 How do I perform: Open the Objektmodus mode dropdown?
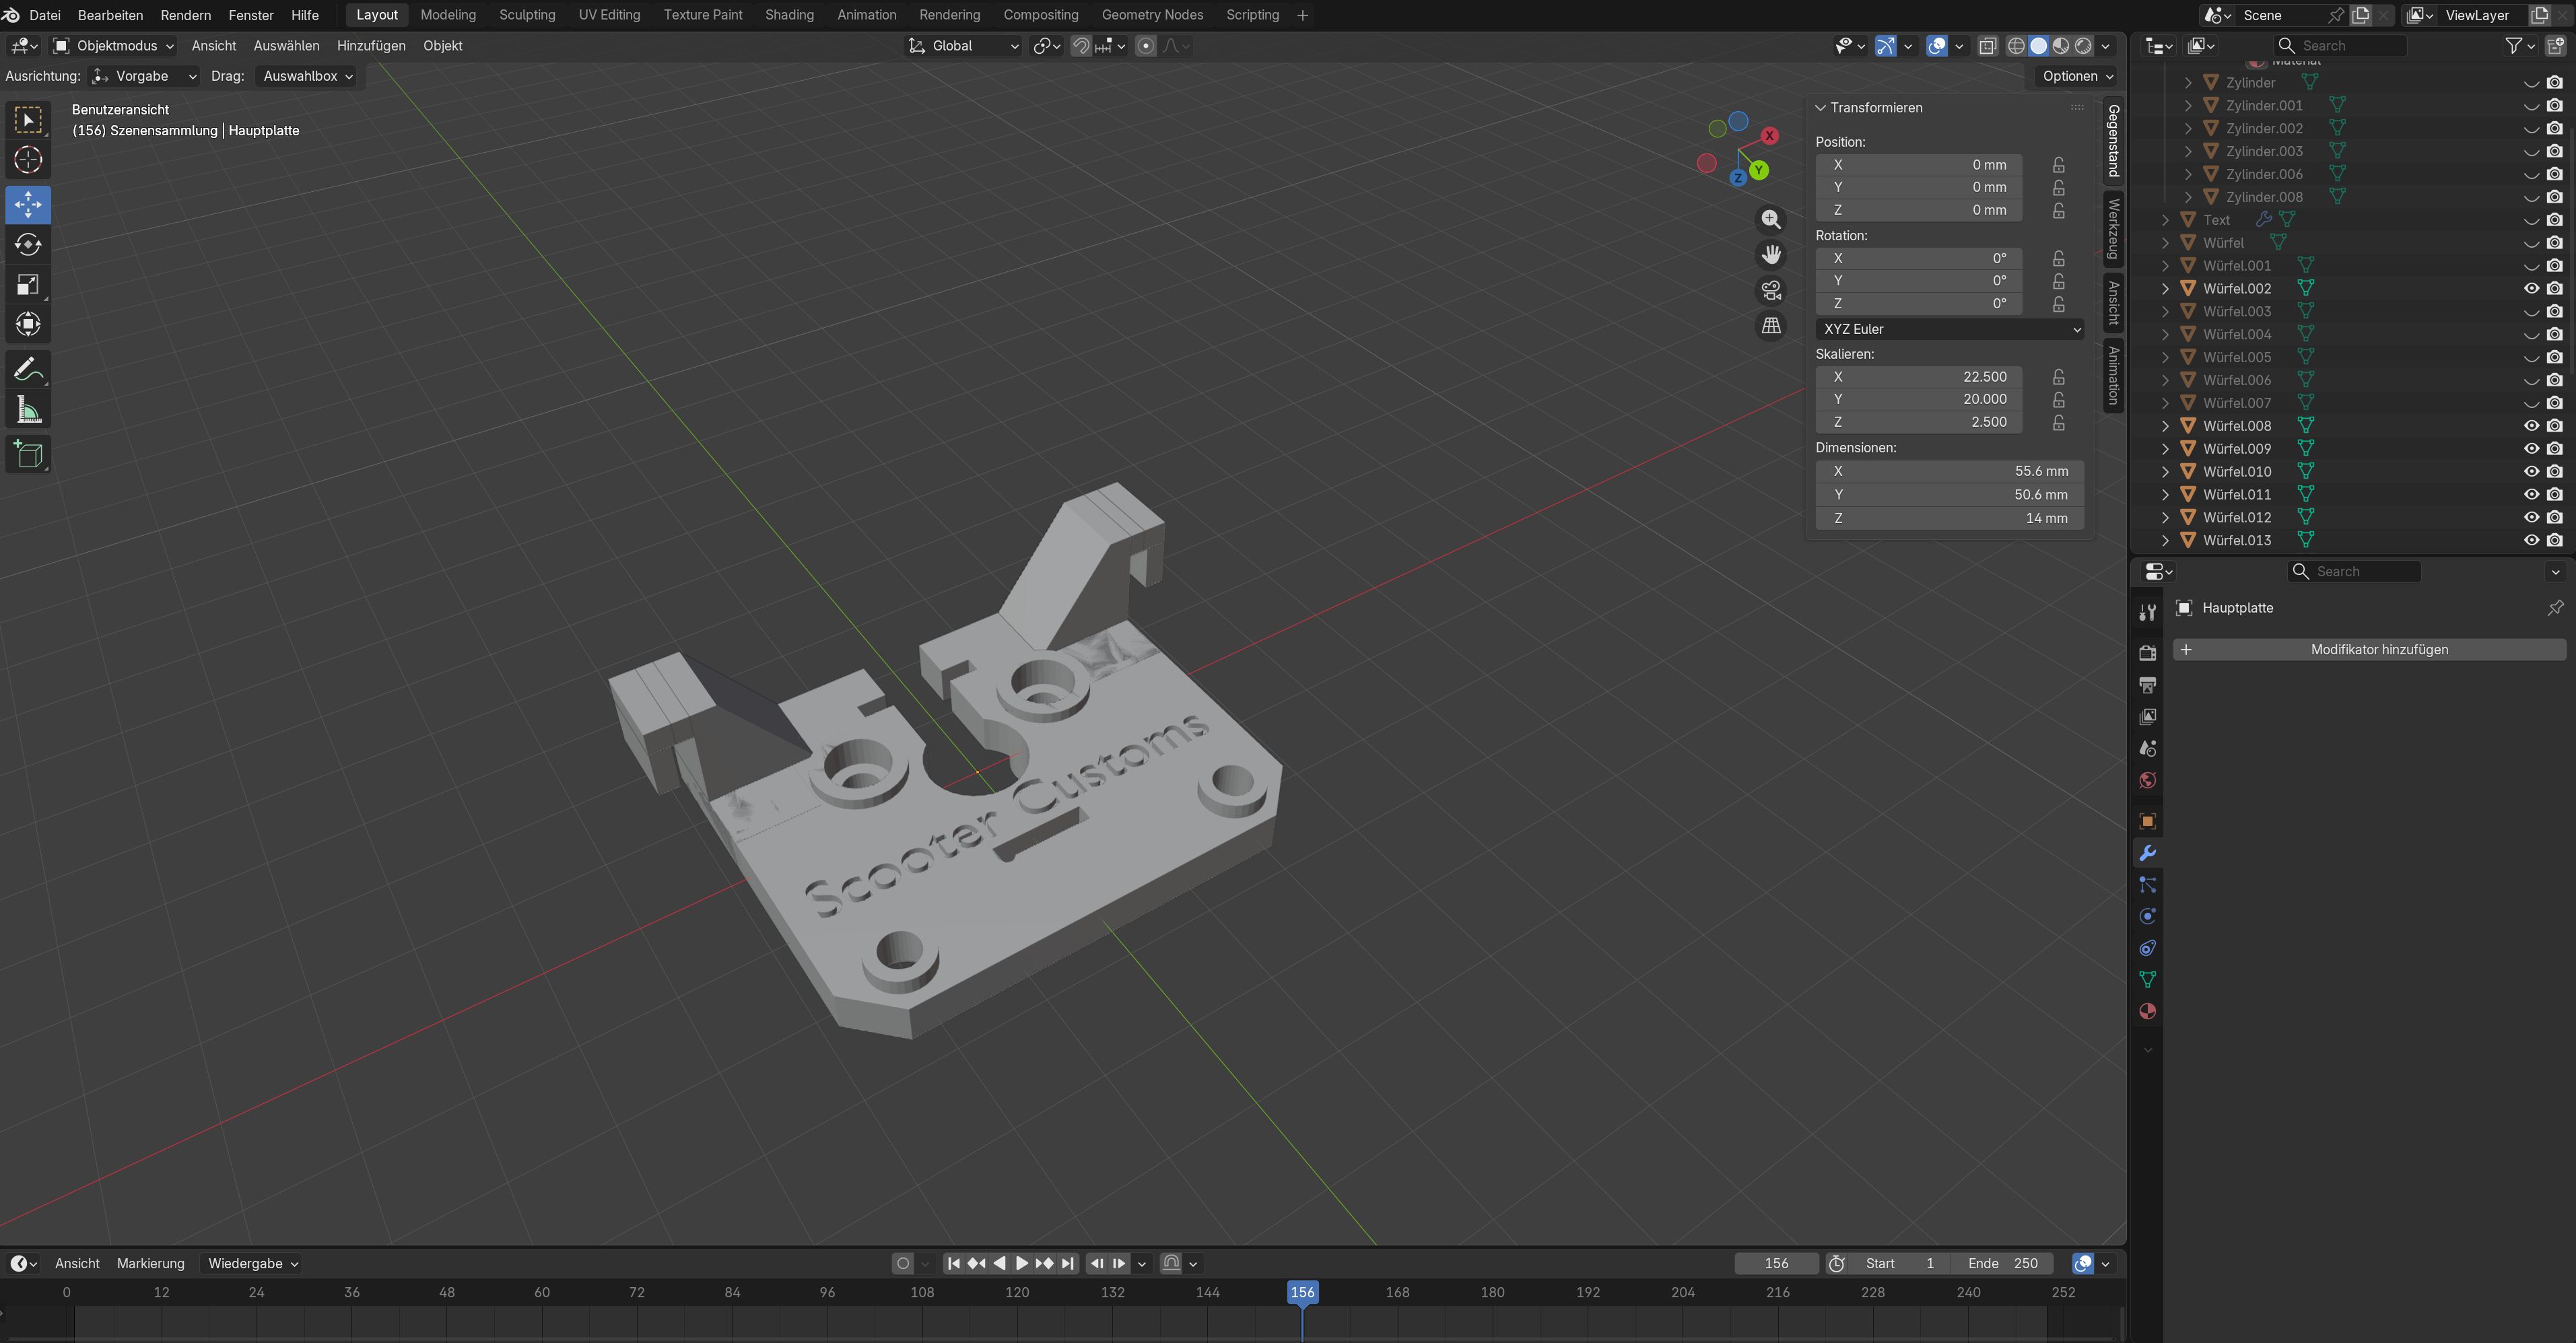(113, 46)
